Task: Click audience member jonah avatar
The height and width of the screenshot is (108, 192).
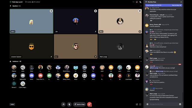Action: (x=102, y=67)
